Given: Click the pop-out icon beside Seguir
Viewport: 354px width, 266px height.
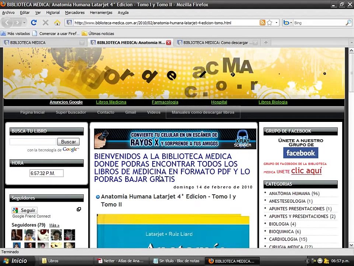Looking at the screenshot, I should coord(79,209).
